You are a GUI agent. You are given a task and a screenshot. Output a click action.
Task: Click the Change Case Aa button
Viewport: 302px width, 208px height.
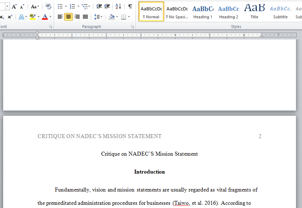pos(34,7)
